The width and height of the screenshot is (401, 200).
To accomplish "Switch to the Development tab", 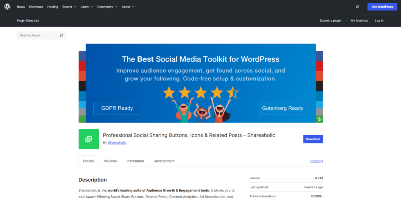I will coord(164,161).
